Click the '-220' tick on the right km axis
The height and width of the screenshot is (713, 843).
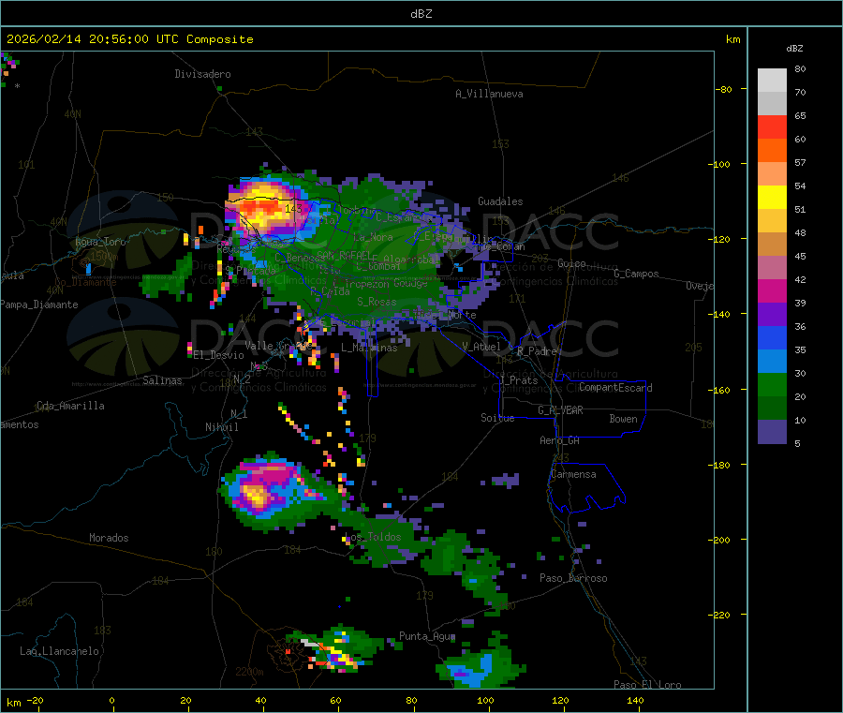click(719, 615)
